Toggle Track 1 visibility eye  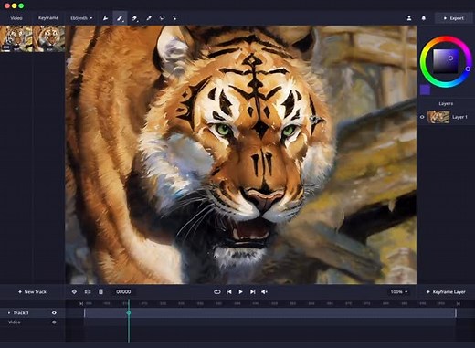[x=54, y=313]
